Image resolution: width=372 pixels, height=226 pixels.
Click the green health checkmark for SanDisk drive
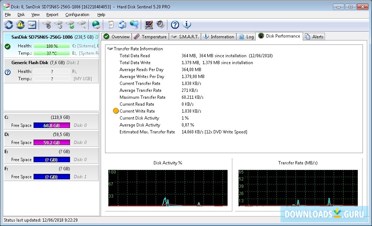[x=7, y=47]
